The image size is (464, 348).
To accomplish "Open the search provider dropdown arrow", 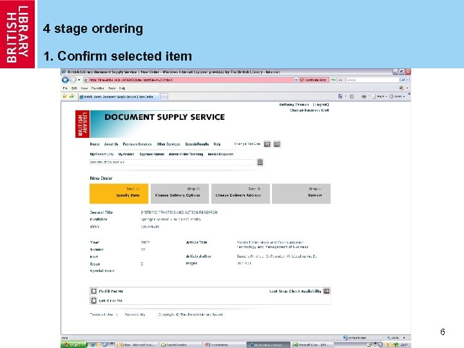I will coord(408,80).
